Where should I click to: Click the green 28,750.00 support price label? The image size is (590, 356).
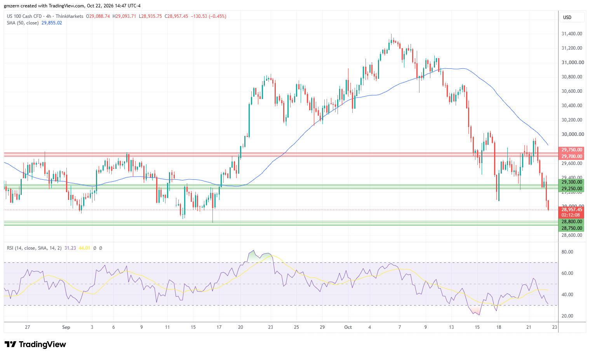click(x=572, y=228)
